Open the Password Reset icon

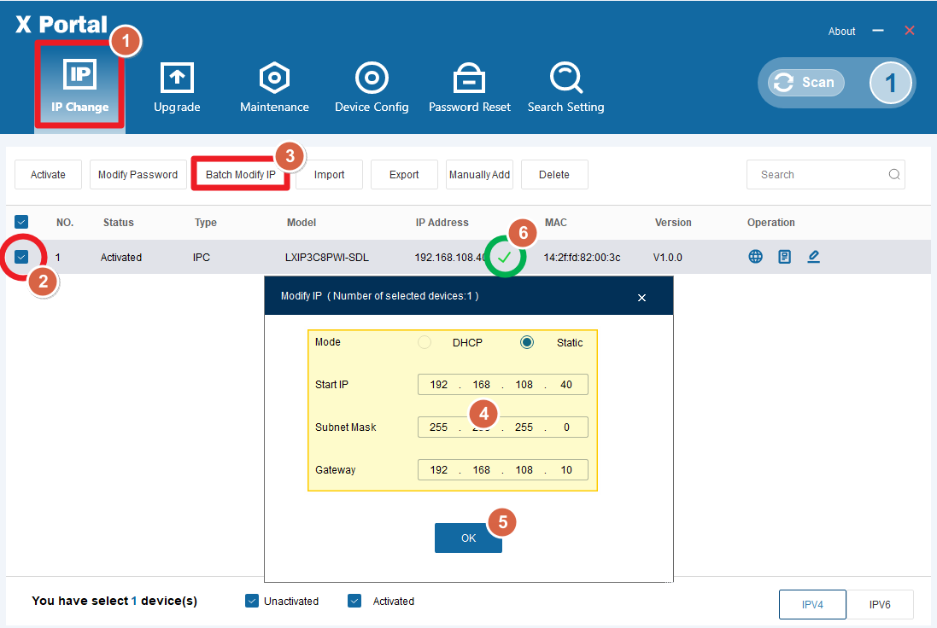[x=469, y=78]
